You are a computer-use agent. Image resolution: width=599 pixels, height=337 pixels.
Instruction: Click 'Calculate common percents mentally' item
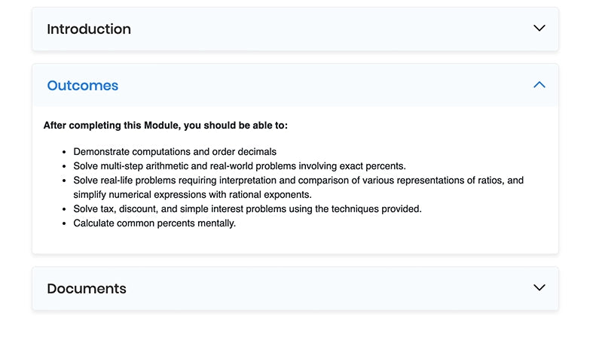click(154, 223)
